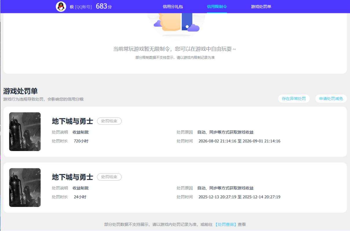This screenshot has height=231, width=350.
Task: Click the 24小时 duration value
Action: (x=80, y=197)
